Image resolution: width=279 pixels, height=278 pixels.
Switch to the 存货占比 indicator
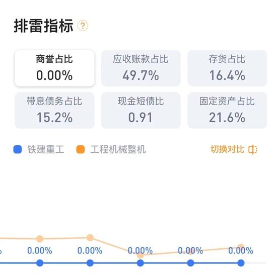coord(227,68)
